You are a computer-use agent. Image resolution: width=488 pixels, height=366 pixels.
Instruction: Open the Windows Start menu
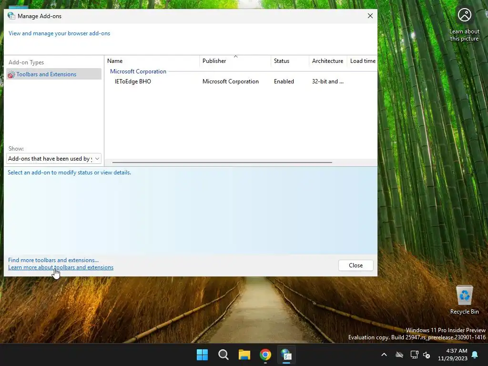click(x=202, y=355)
